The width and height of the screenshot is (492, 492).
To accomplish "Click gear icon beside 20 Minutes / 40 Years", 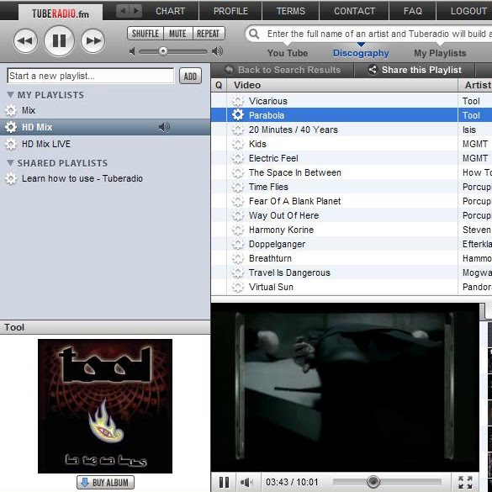I will tap(237, 130).
